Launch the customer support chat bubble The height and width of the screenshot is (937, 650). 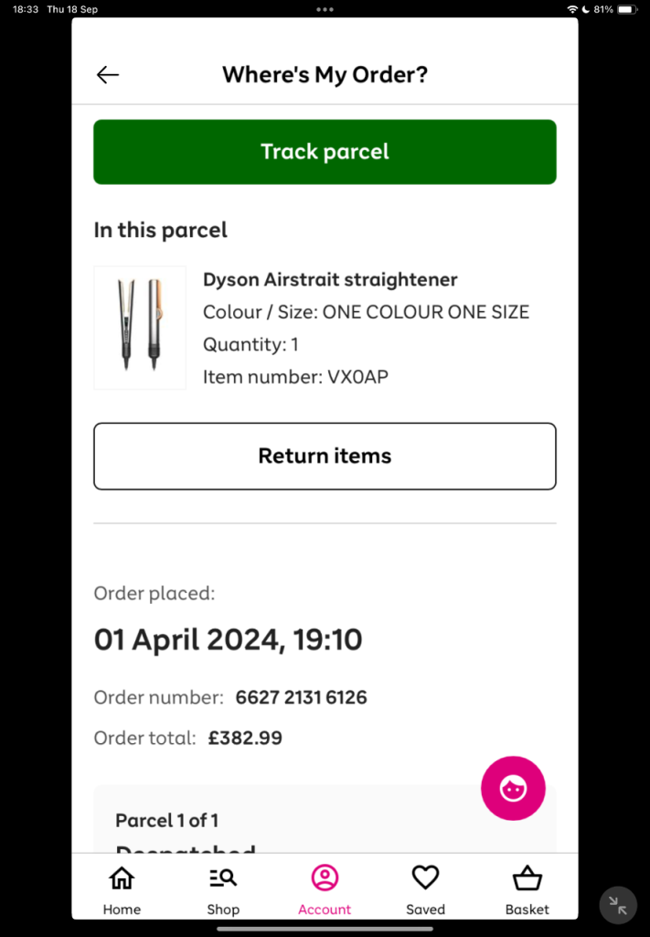[513, 788]
